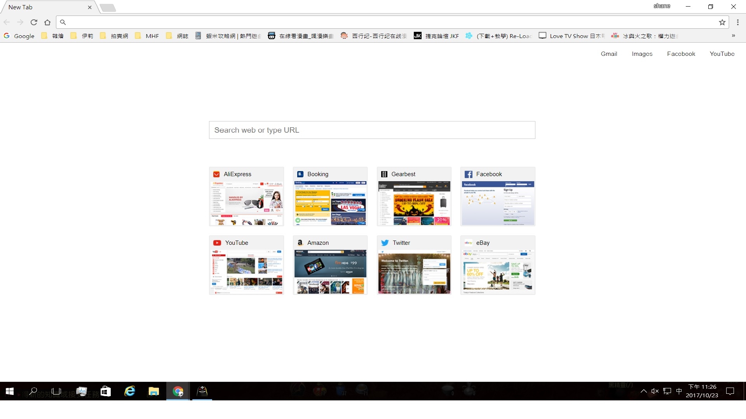Open the 冰與火之歌 bookmark
746x419 pixels.
645,36
